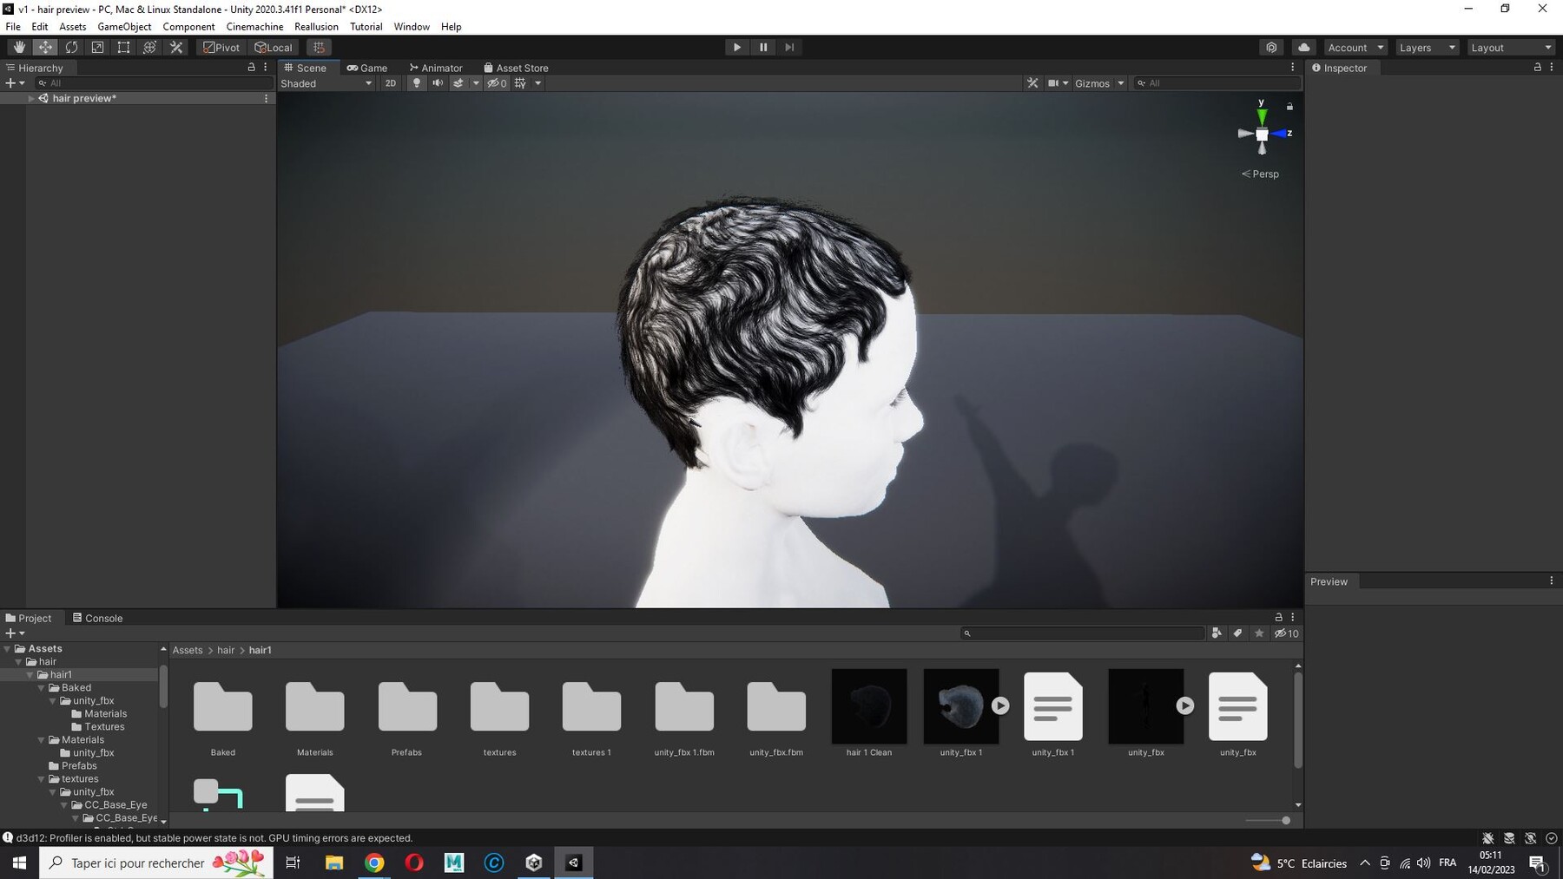Click the auto-generate lighting icon in status bar
This screenshot has width=1563, height=879.
(1530, 838)
